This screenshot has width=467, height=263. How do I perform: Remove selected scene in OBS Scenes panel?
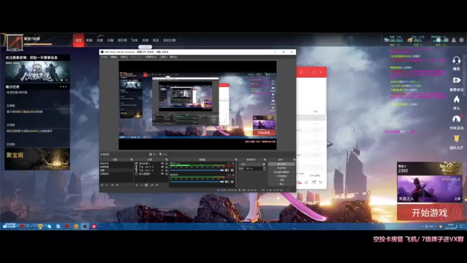point(107,185)
